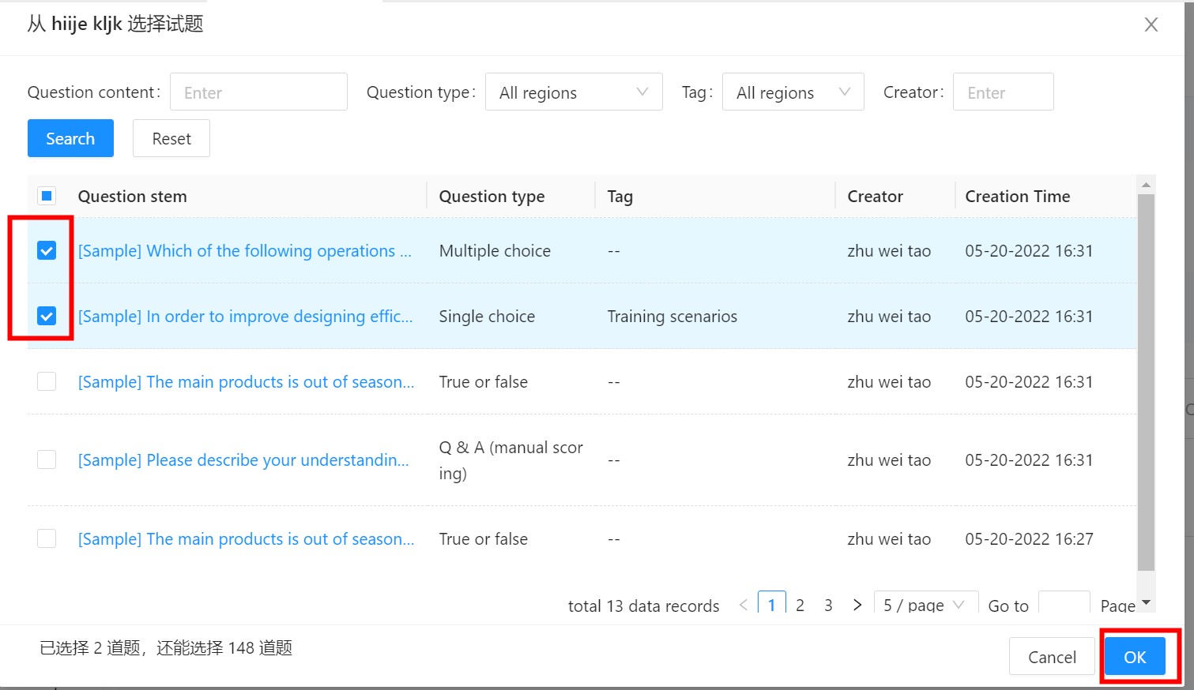Image resolution: width=1194 pixels, height=690 pixels.
Task: Open '[Sample] Which of the following operations' link
Action: [x=244, y=250]
